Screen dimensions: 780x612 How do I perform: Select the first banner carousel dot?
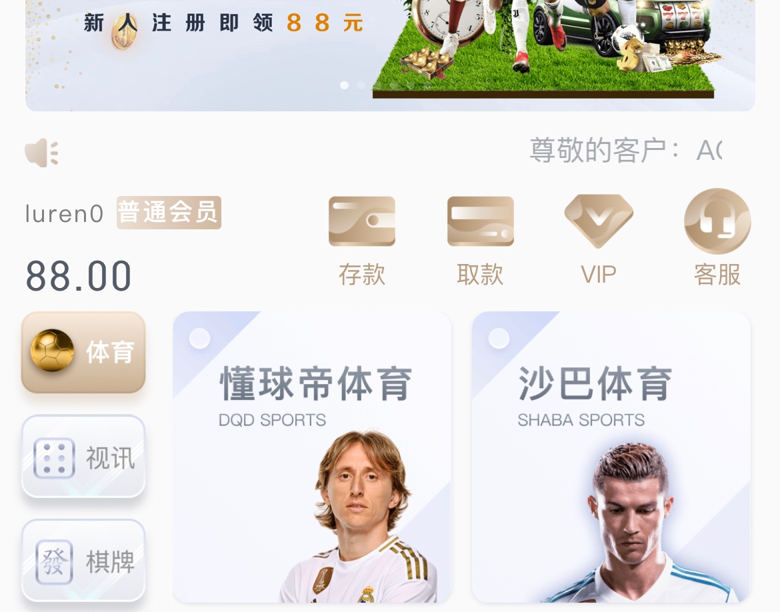(x=344, y=85)
